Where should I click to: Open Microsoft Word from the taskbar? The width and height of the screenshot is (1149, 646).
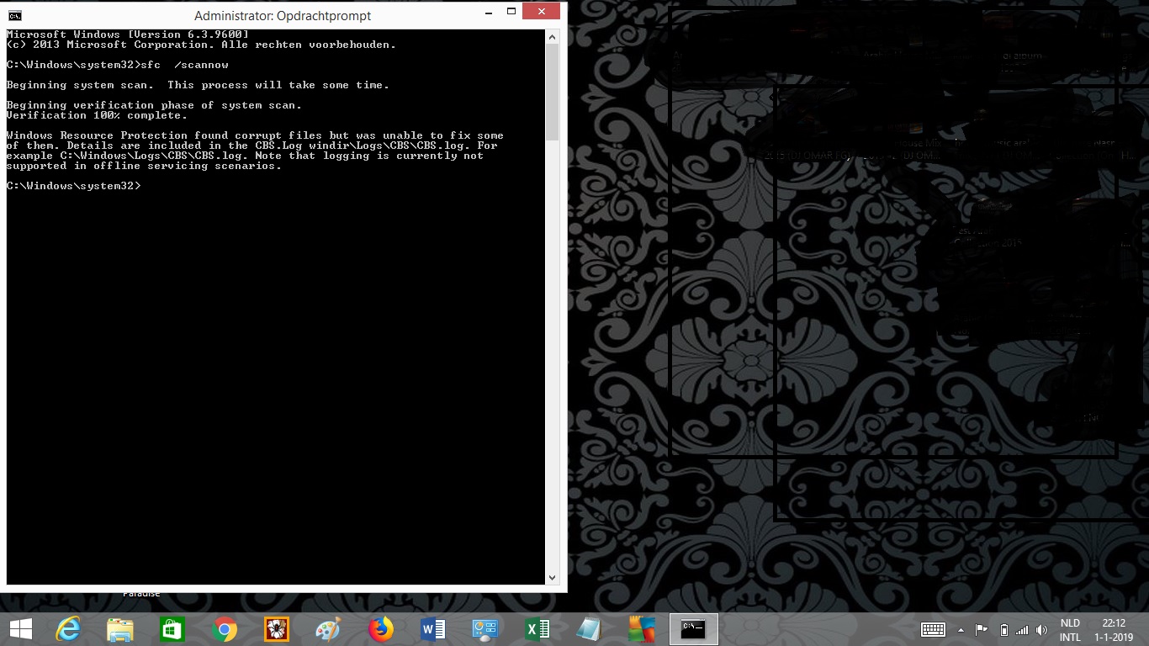(433, 629)
